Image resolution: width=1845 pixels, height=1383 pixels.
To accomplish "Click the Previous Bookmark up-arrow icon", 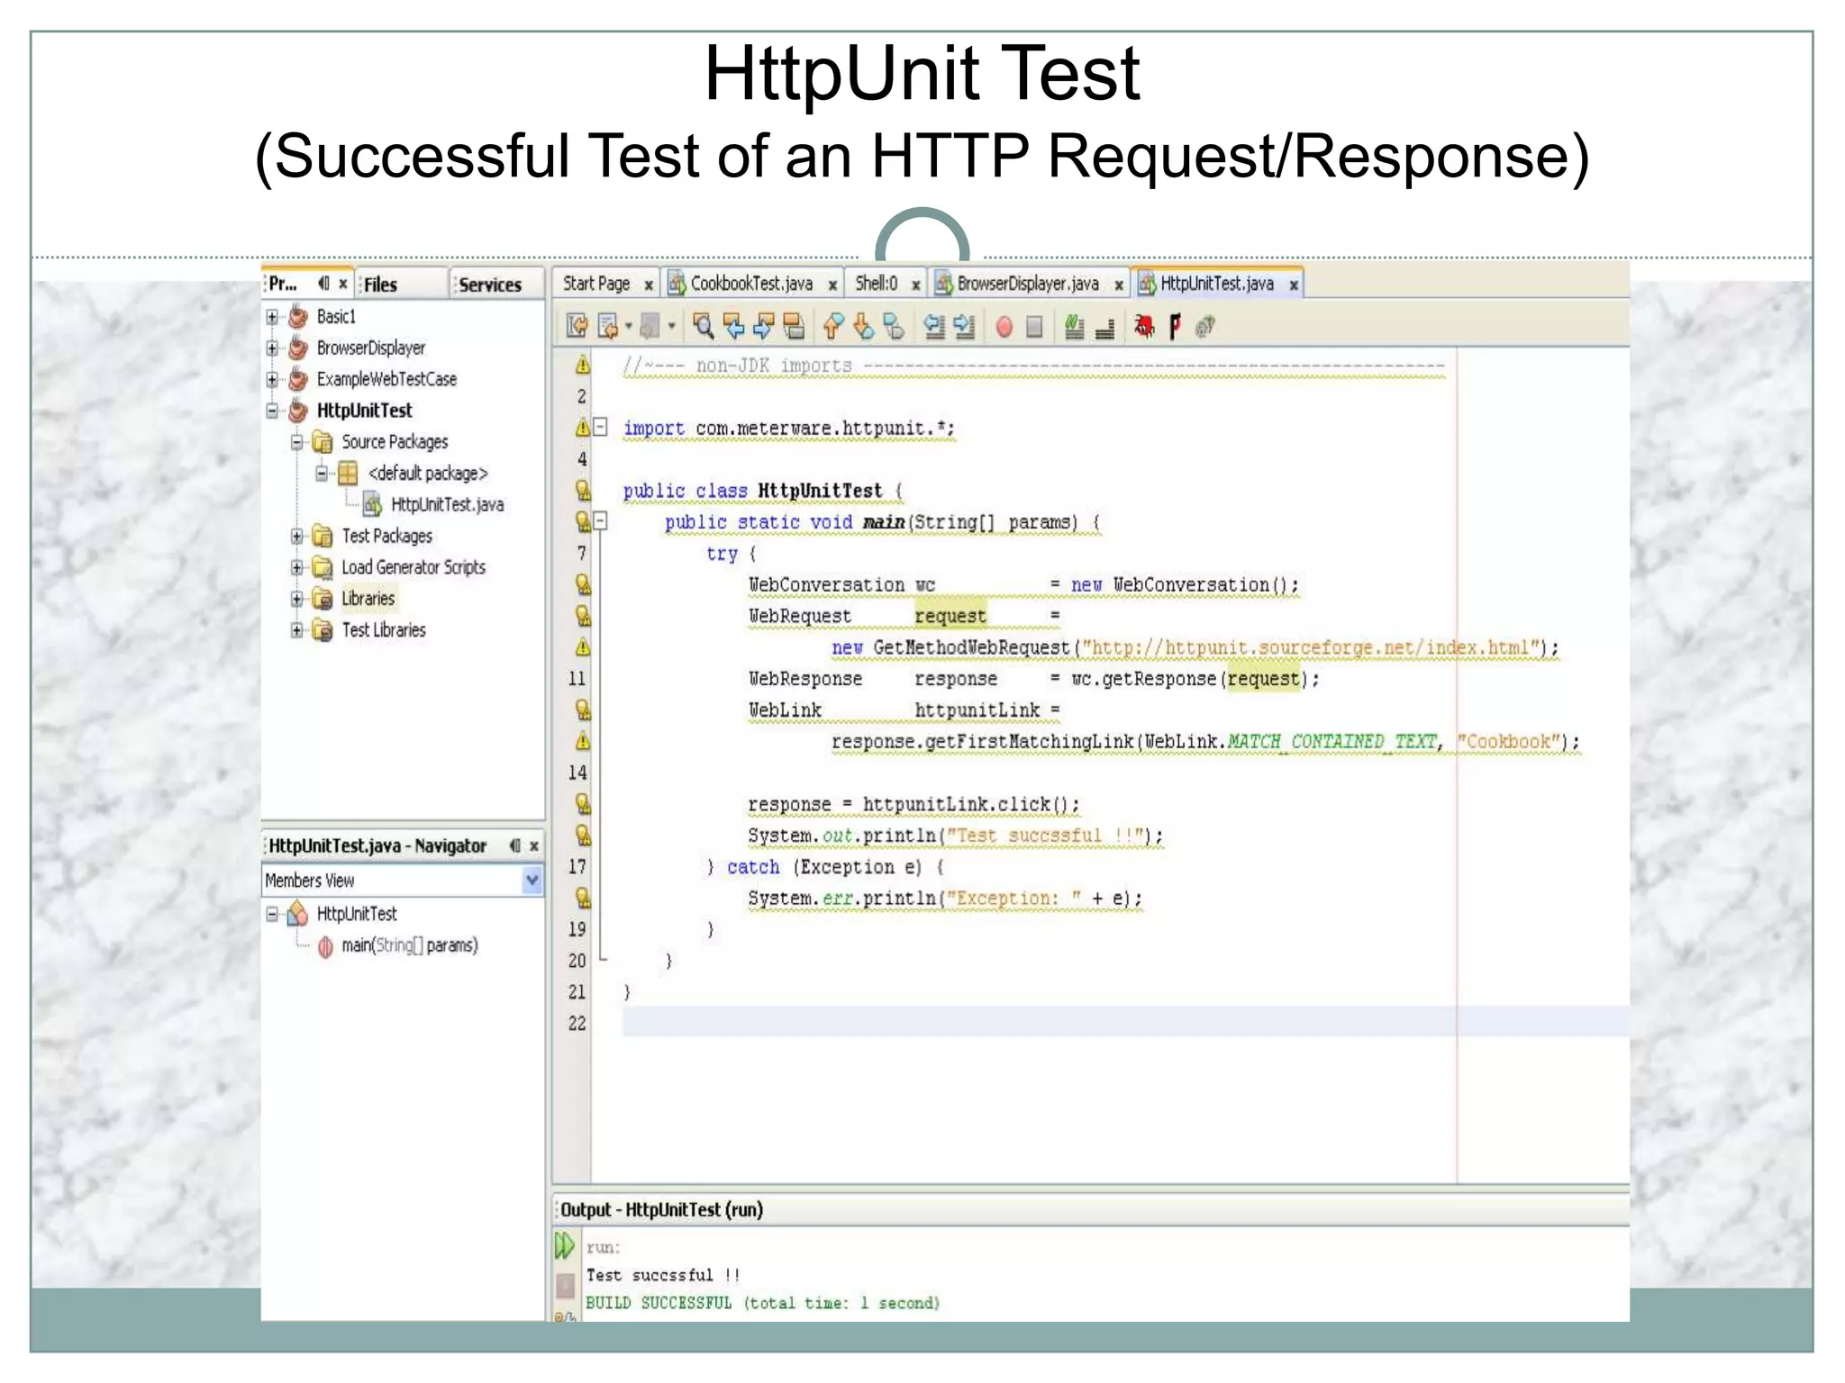I will (833, 327).
